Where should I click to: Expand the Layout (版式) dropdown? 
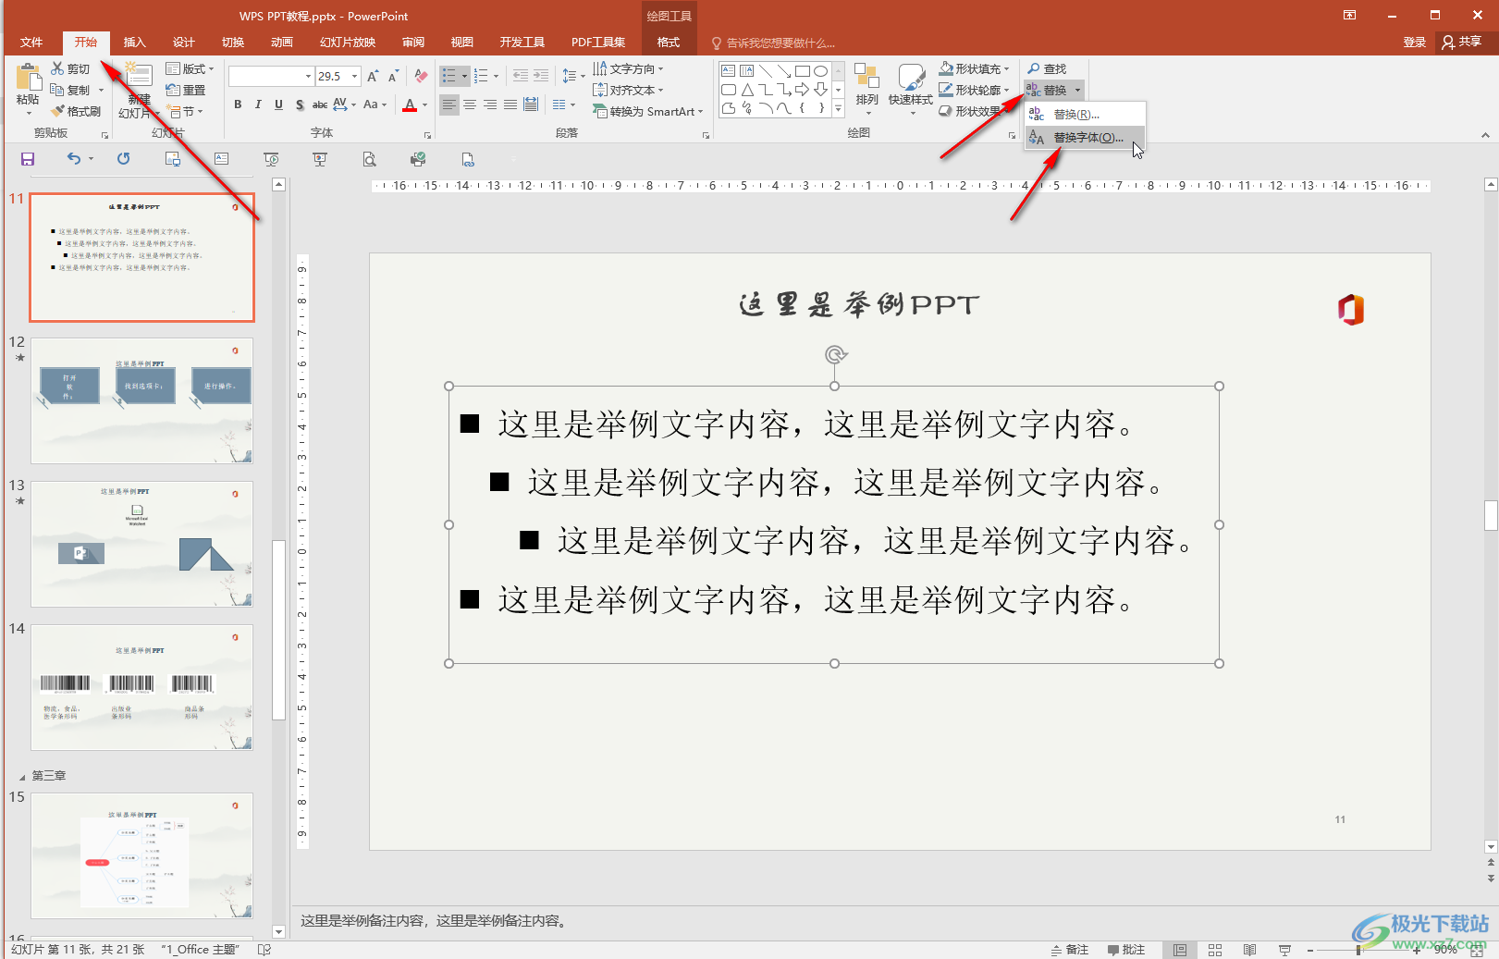pos(190,68)
